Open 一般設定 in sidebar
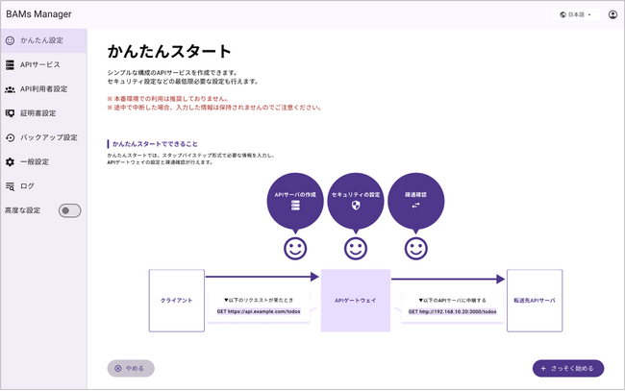 coord(43,162)
